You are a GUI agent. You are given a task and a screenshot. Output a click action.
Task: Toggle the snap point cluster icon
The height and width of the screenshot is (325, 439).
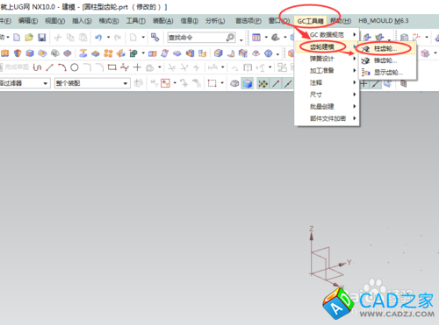[263, 84]
